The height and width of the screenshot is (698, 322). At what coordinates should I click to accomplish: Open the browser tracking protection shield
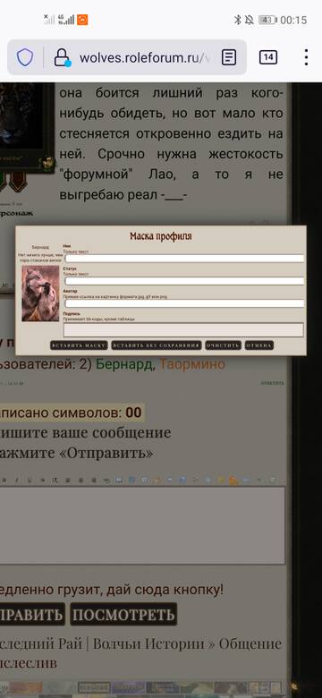(x=25, y=57)
